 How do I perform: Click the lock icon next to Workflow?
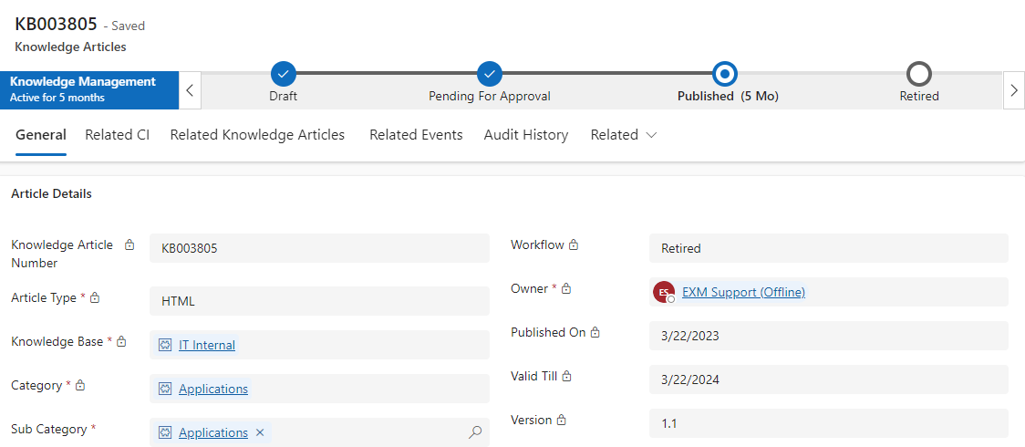(574, 244)
